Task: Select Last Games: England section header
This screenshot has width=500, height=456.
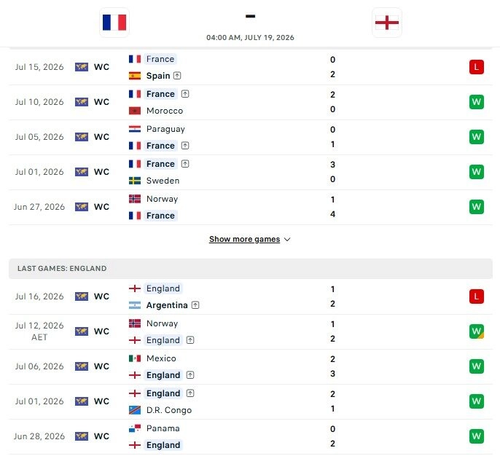Action: pos(251,269)
